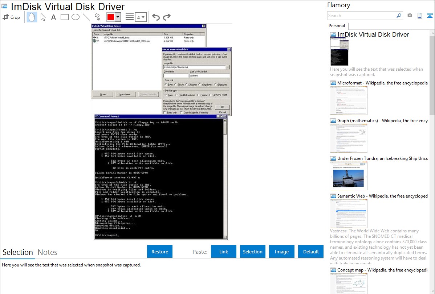435x294 pixels.
Task: Switch to the Notes tab
Action: [48, 252]
